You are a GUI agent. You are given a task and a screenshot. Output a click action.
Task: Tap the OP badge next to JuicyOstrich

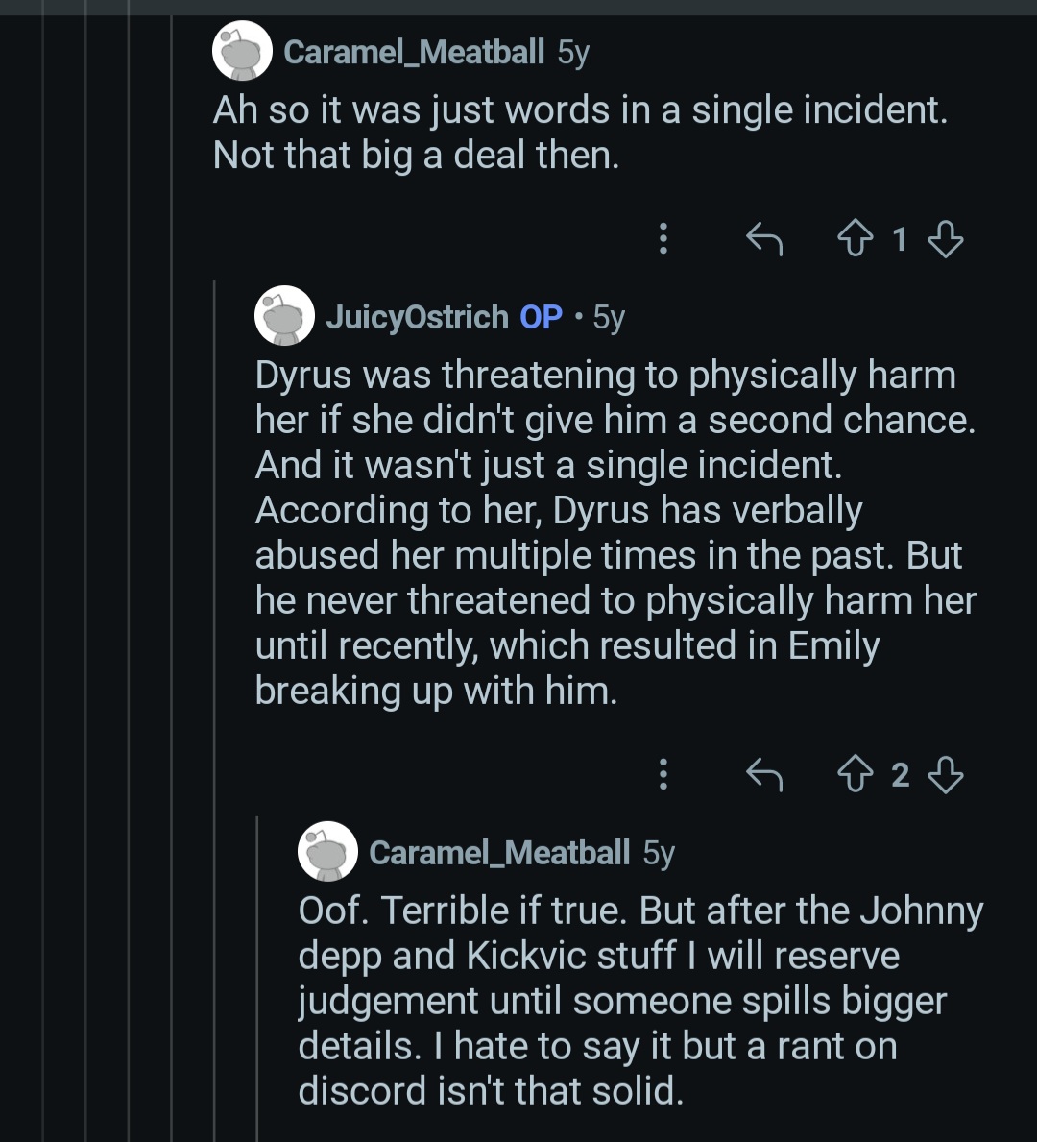click(541, 317)
